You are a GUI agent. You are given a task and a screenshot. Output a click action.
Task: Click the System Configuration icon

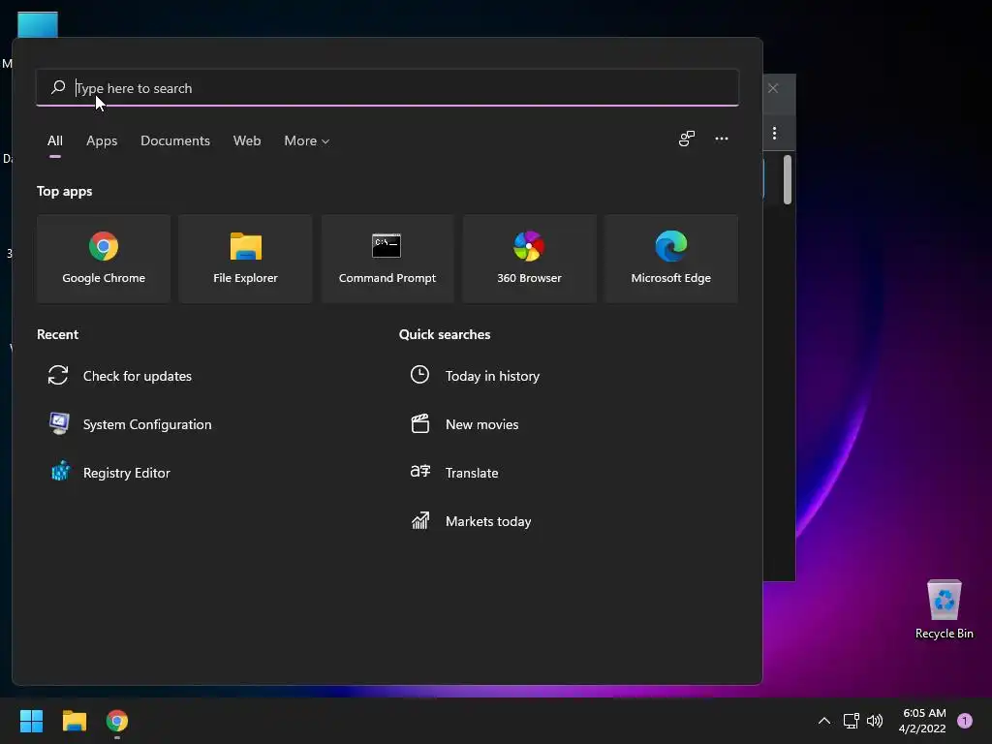tap(59, 424)
